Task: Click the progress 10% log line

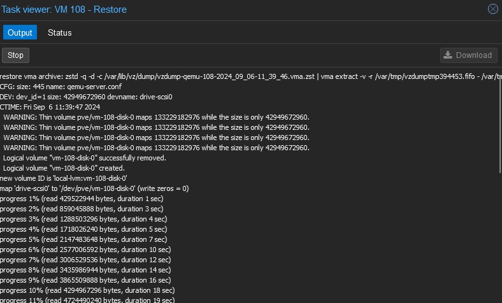Action: click(85, 290)
